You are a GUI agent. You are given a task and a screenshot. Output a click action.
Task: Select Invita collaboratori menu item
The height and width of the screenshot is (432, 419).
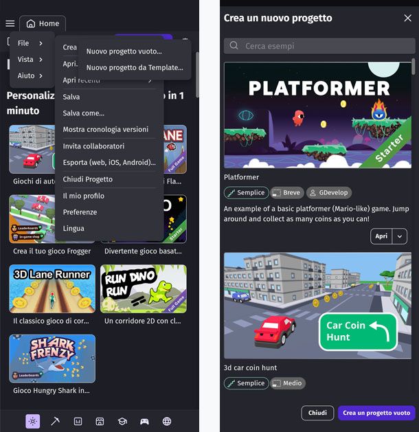click(x=109, y=146)
